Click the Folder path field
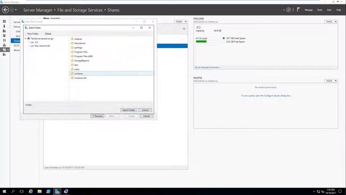The image size is (346, 195). [x=92, y=105]
